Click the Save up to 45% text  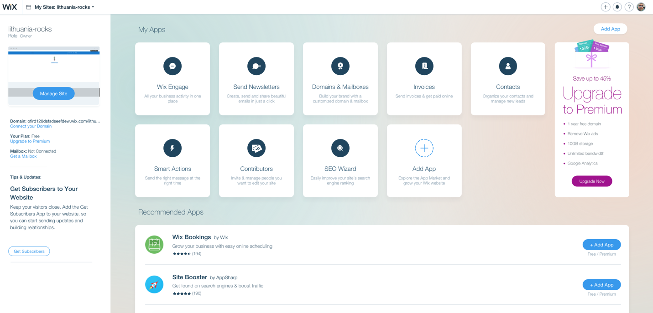coord(592,78)
